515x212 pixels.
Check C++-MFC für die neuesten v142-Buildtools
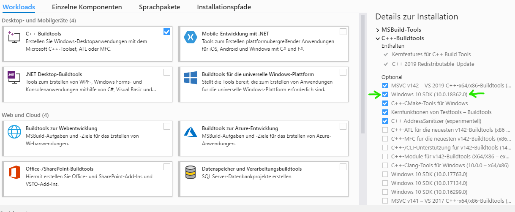tap(385, 139)
